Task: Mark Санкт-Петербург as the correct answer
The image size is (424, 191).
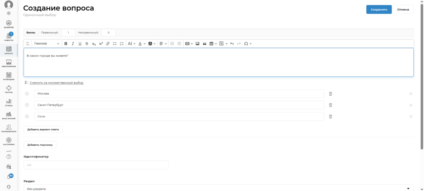Action: click(27, 105)
